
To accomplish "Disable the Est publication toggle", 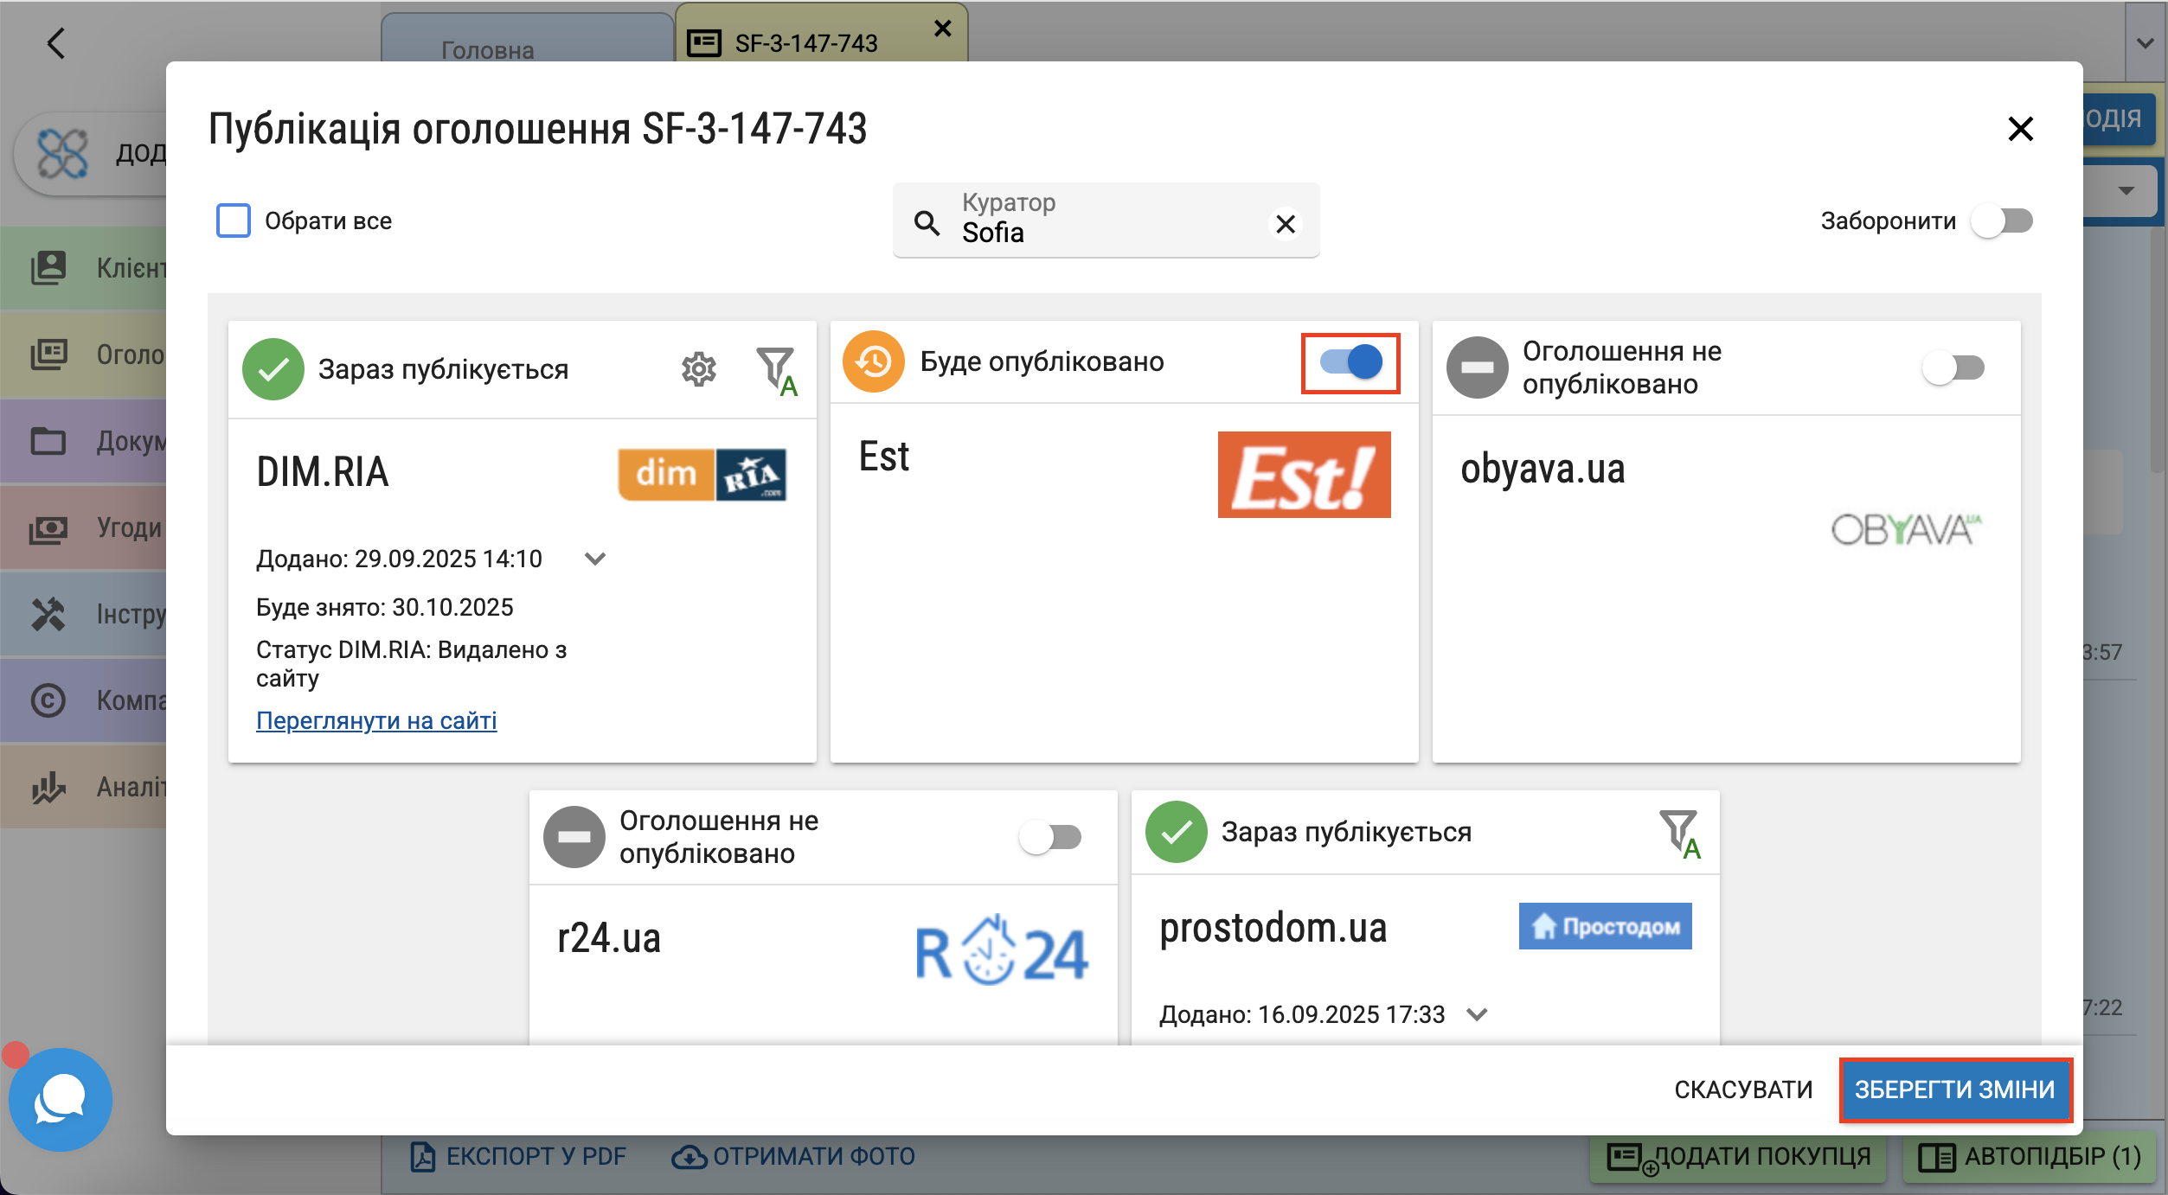I will [1350, 362].
